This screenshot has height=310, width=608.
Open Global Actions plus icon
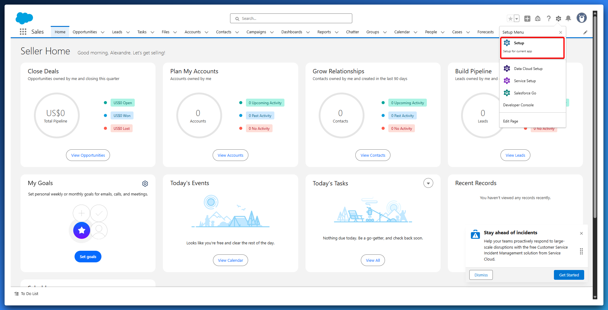(527, 19)
